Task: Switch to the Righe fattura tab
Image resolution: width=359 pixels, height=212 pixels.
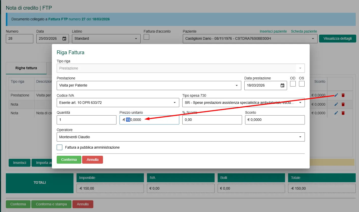Action: [x=26, y=68]
